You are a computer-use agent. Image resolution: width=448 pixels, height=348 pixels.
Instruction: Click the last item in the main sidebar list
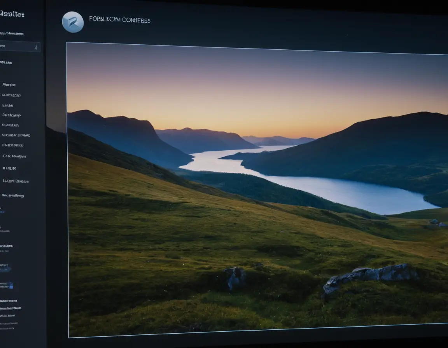click(x=13, y=195)
